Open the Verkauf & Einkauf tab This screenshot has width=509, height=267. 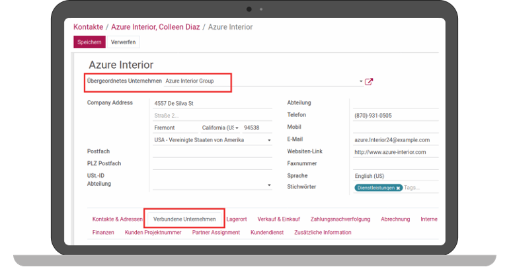[x=278, y=219]
